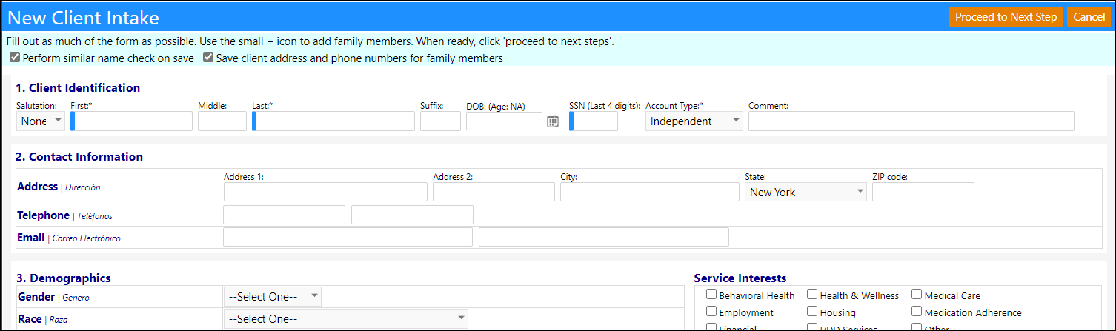This screenshot has width=1116, height=331.
Task: Focus the Suffix field
Action: pos(440,121)
